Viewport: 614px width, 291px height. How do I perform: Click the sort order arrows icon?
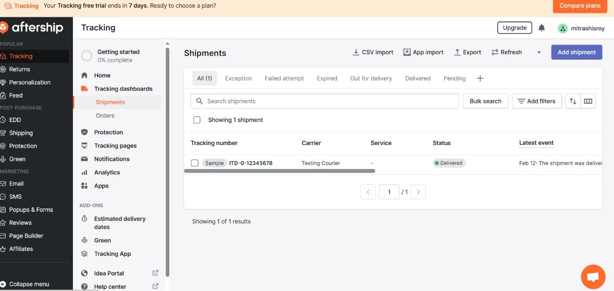click(x=573, y=101)
